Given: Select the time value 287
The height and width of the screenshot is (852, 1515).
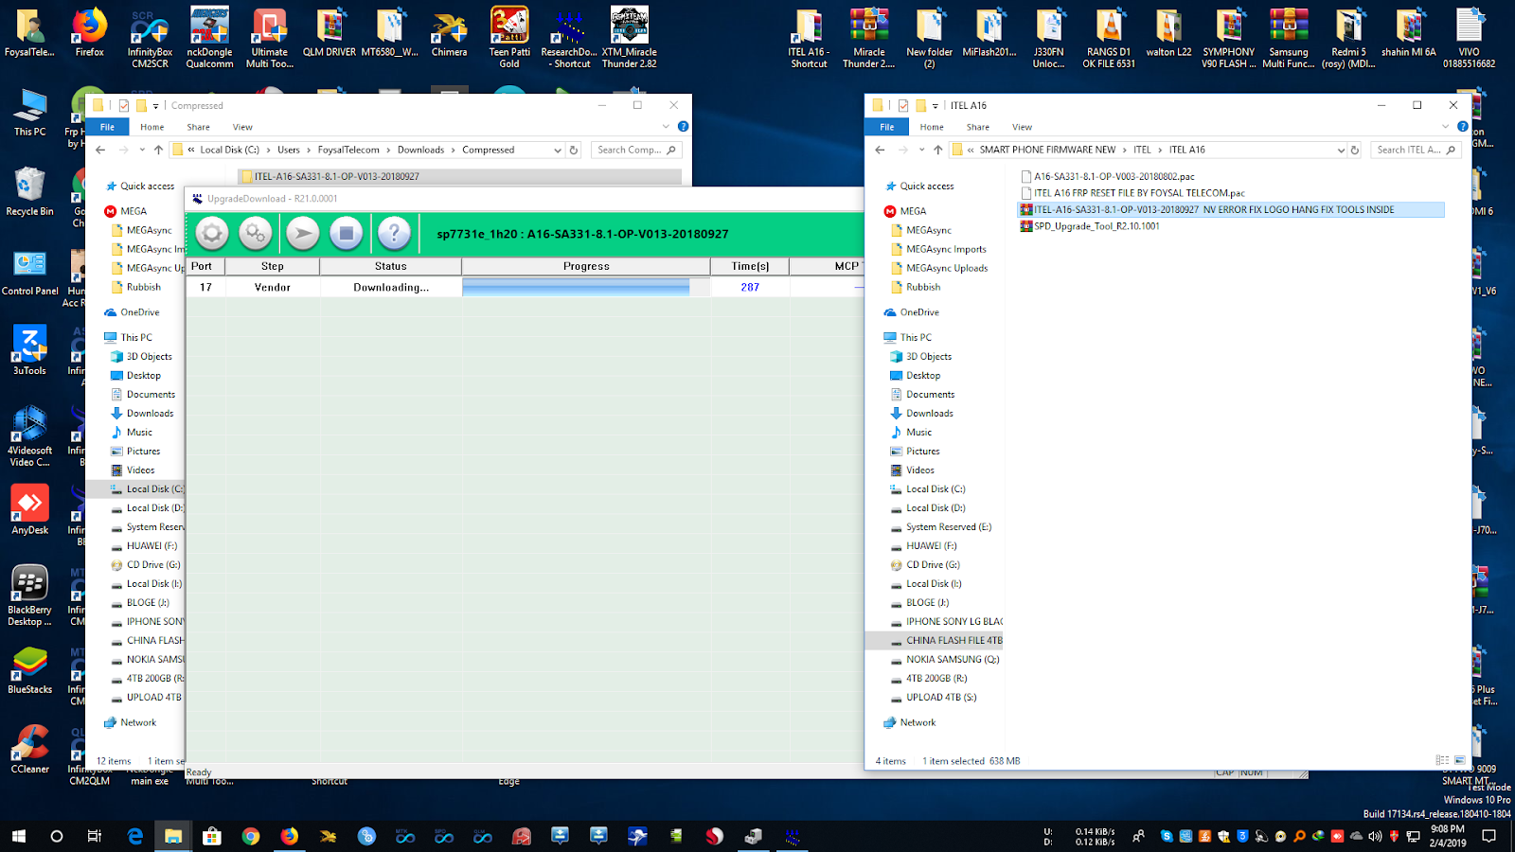Looking at the screenshot, I should (x=750, y=287).
